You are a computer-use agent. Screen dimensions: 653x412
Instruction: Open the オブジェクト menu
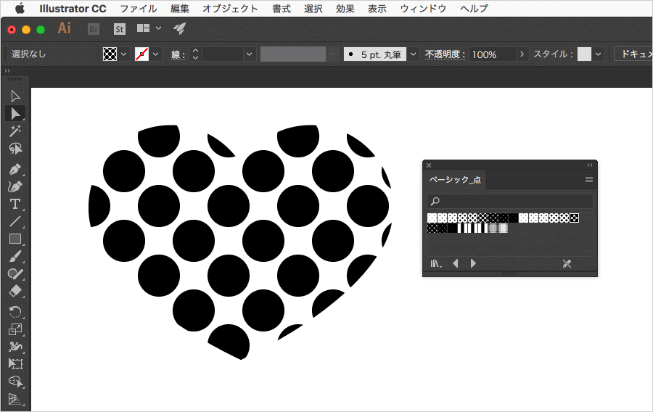click(230, 8)
